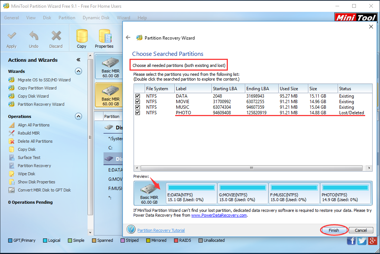Screen dimensions: 380x254
Task: Uncheck the MOVIE partition checkbox
Action: (138, 102)
